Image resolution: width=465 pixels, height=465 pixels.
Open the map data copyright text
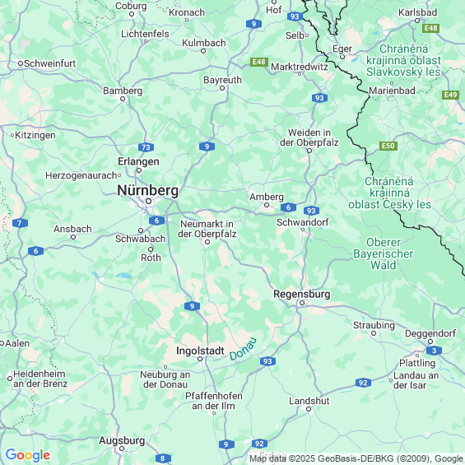[356, 458]
